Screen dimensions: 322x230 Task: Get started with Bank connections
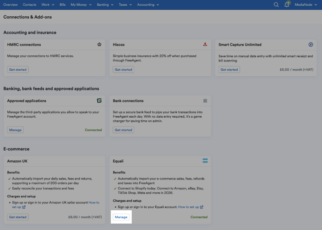pyautogui.click(x=123, y=130)
